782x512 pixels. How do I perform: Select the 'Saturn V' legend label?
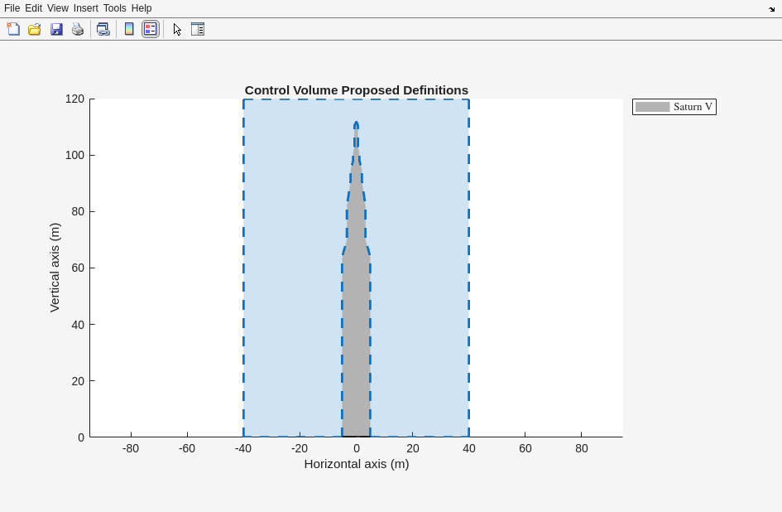[x=693, y=107]
